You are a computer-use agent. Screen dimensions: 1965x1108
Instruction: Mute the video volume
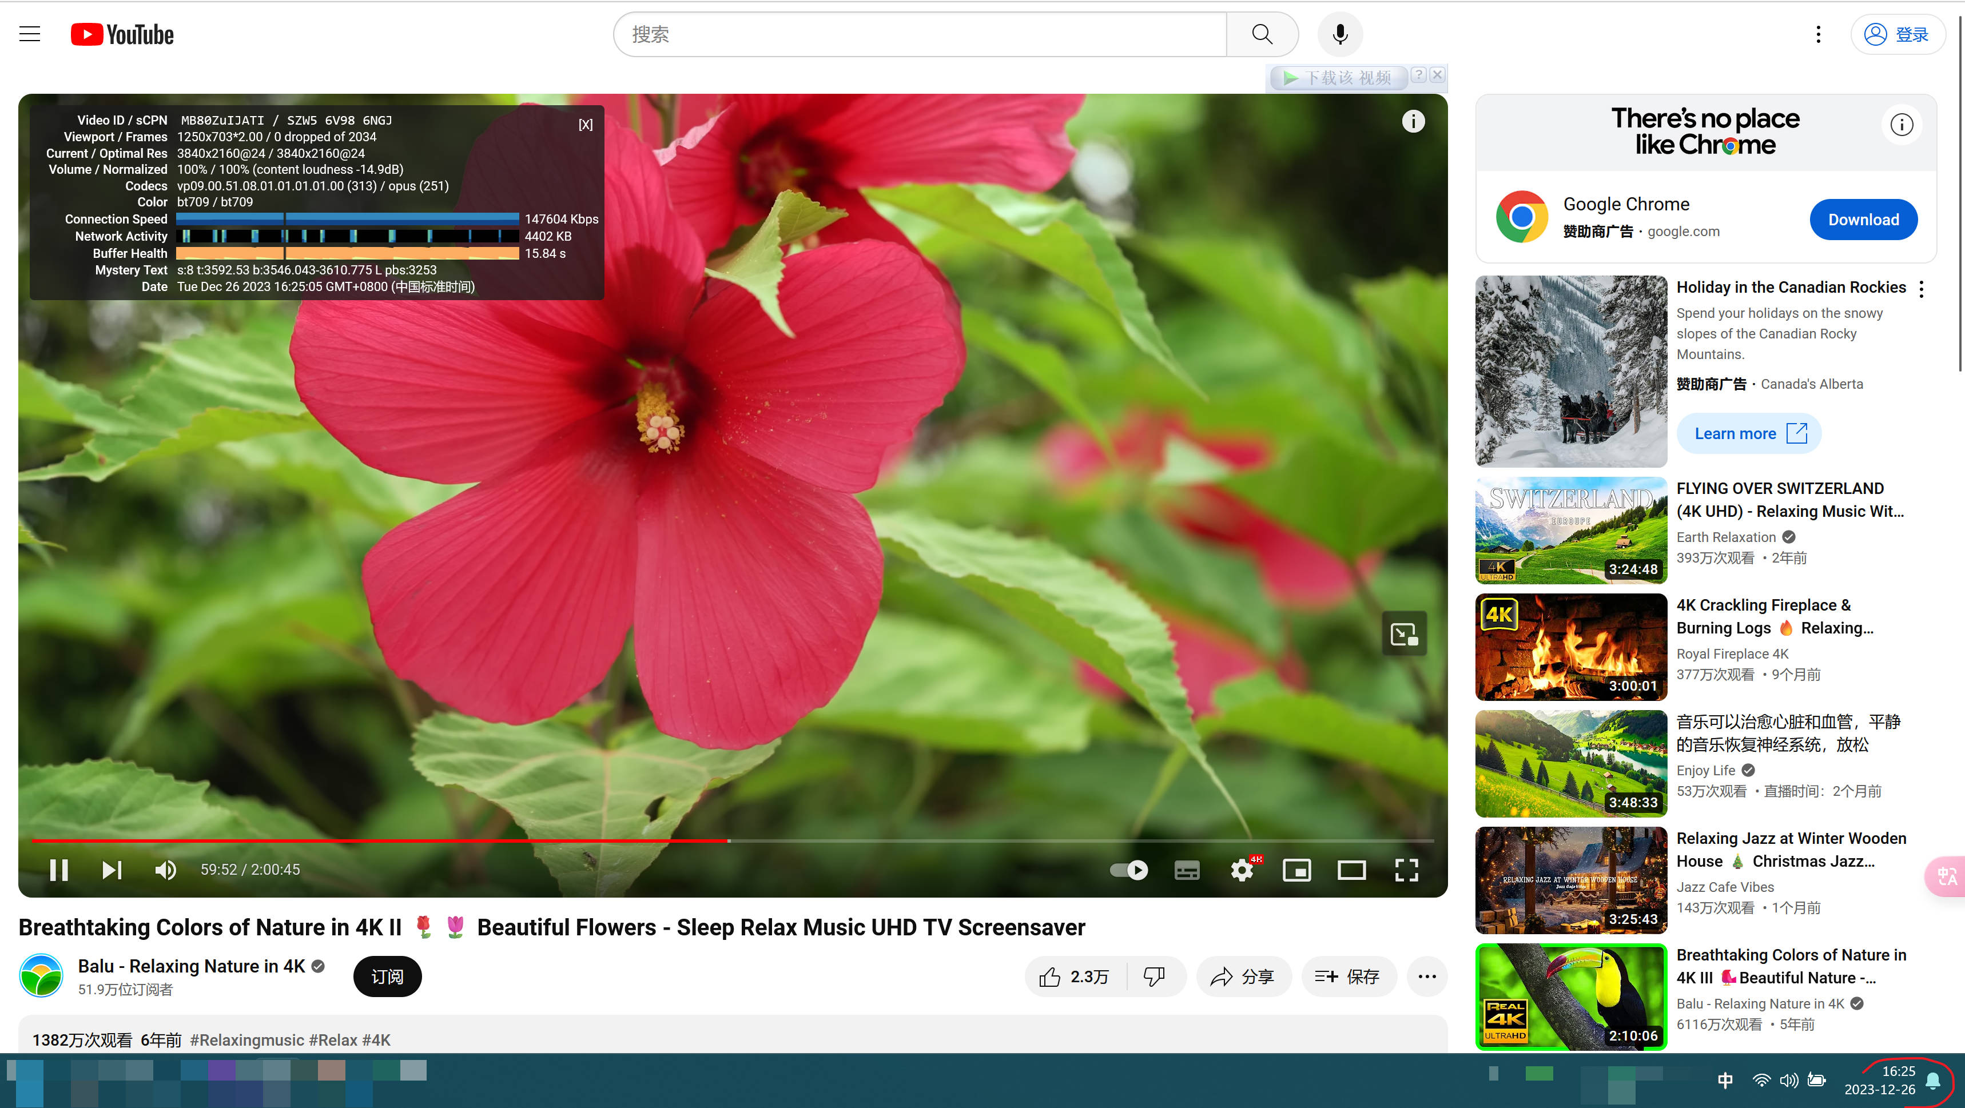tap(165, 870)
